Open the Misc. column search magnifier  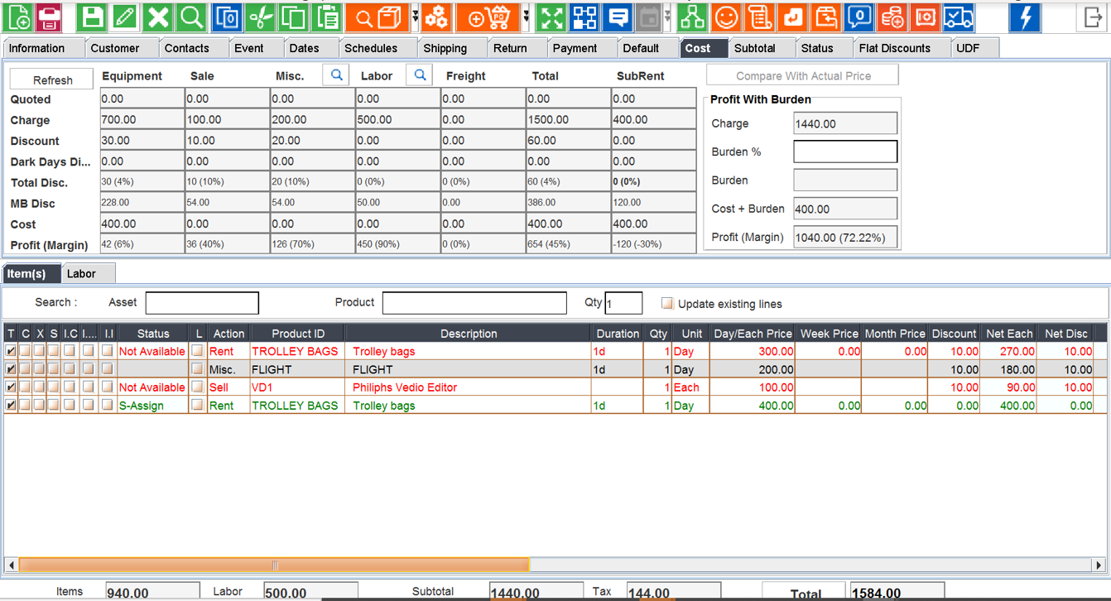tap(336, 75)
